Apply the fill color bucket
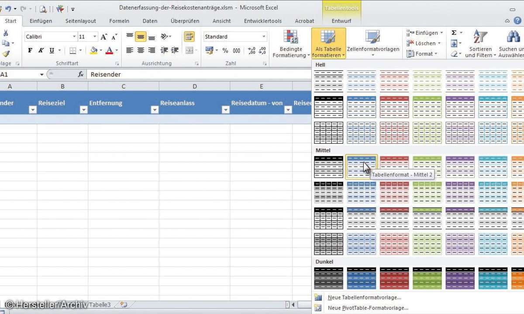The image size is (524, 314). click(93, 51)
